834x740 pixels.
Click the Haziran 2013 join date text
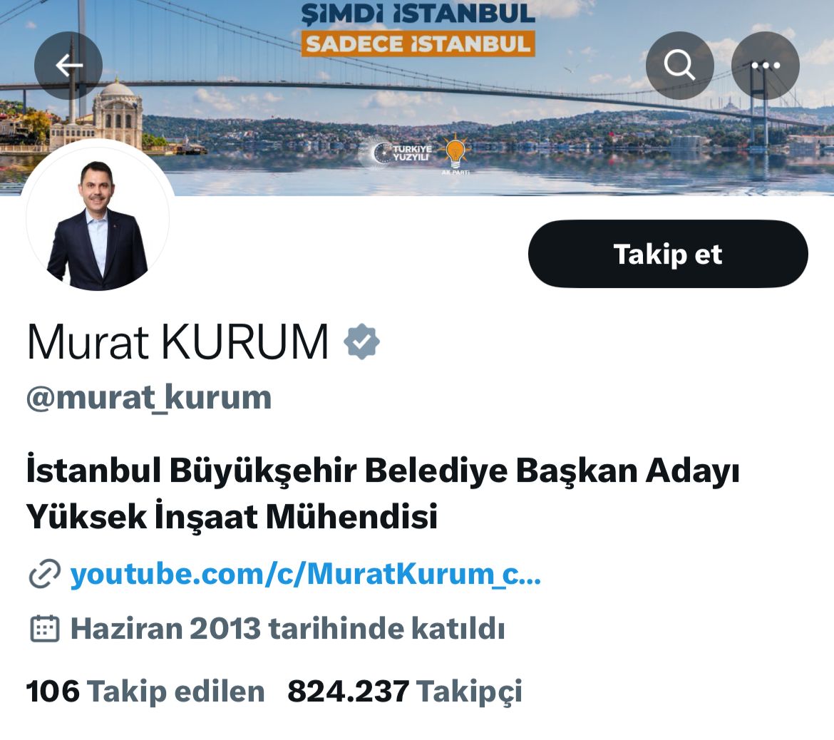(x=288, y=629)
